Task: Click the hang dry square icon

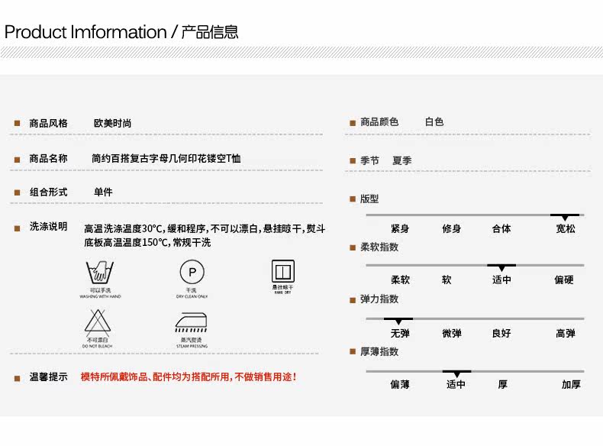Action: (283, 271)
